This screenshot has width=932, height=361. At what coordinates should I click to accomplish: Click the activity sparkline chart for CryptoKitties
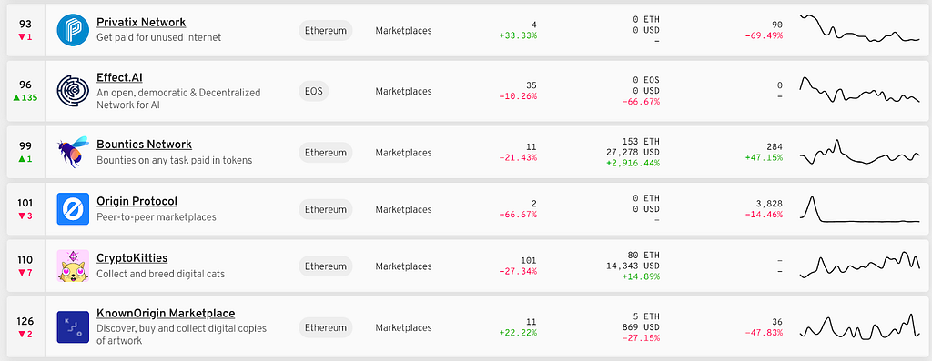coord(859,265)
